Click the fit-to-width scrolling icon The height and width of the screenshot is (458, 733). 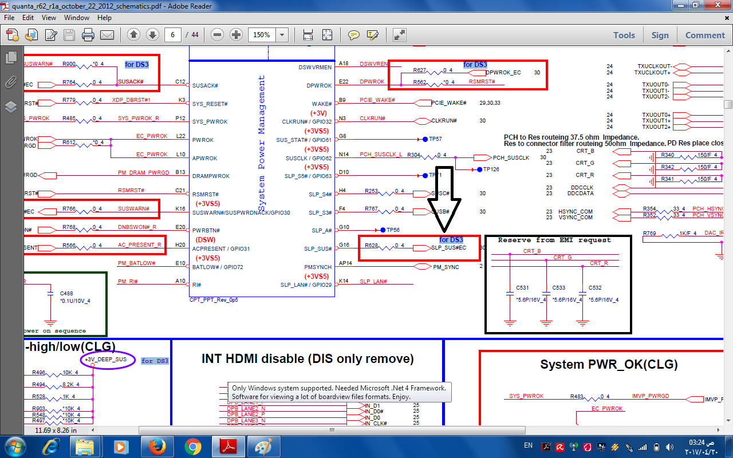tap(308, 35)
